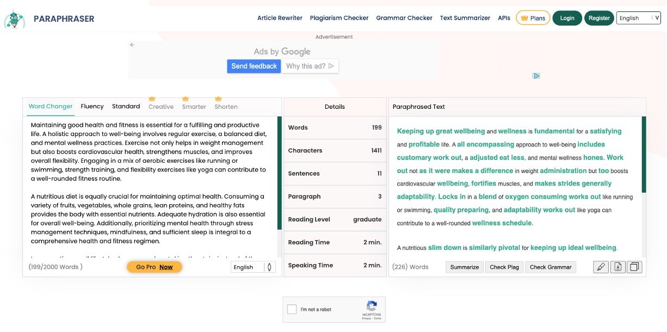Click the (226) Words output counter

[410, 267]
